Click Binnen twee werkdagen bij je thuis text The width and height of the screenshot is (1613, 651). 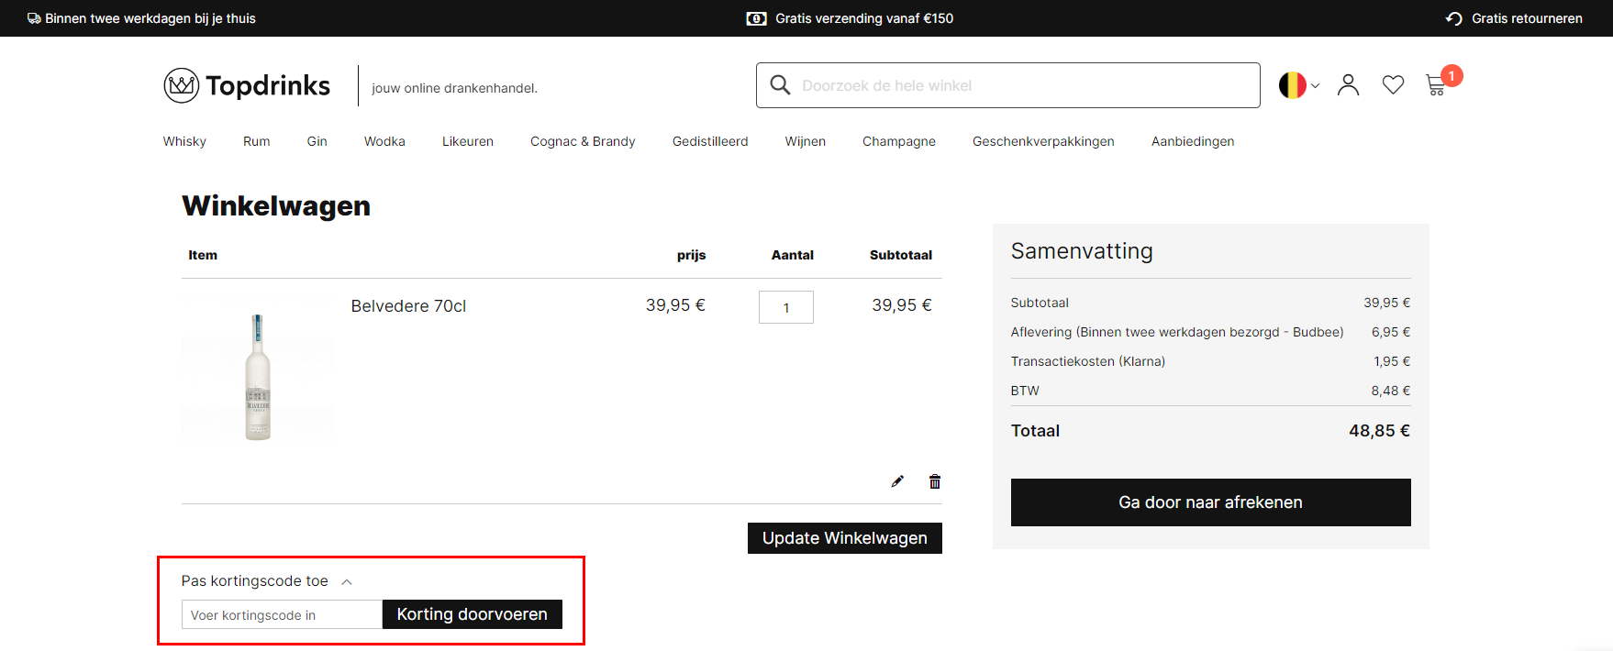coord(150,18)
